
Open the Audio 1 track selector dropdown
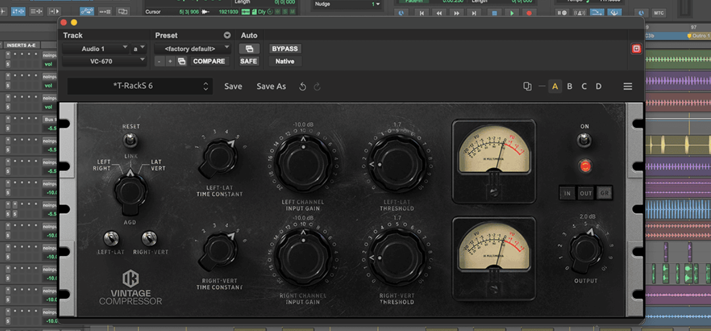pos(96,49)
